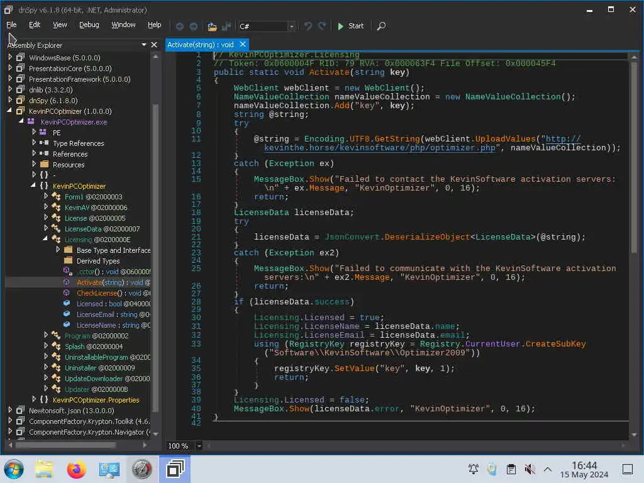The image size is (644, 483).
Task: Click the CheckLicense() method icon
Action: 67,293
